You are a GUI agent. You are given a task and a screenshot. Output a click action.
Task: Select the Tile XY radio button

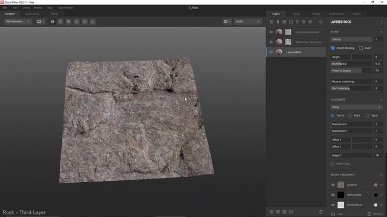333,115
